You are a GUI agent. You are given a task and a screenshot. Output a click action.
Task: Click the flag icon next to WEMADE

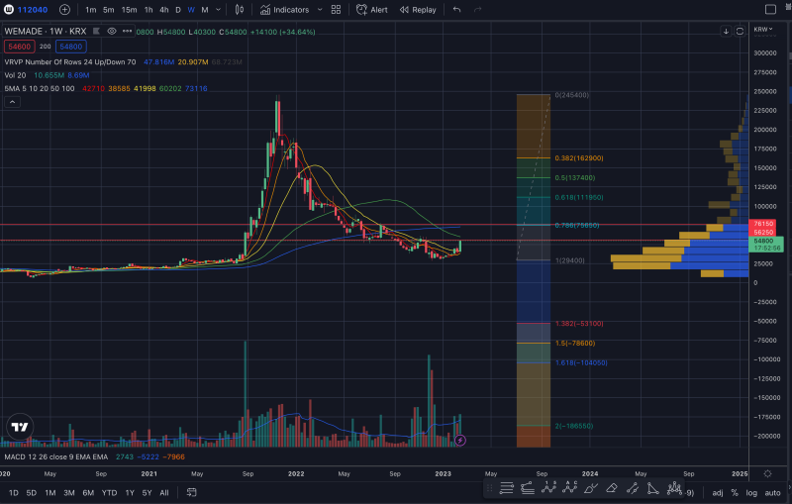coord(96,32)
